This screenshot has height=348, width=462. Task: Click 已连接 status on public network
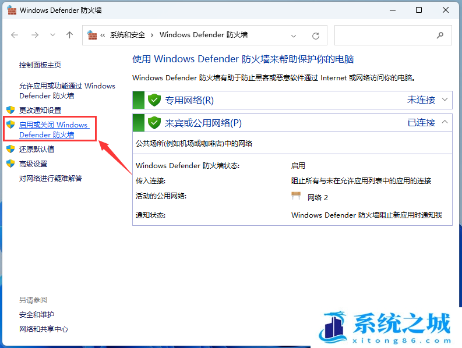coord(421,122)
